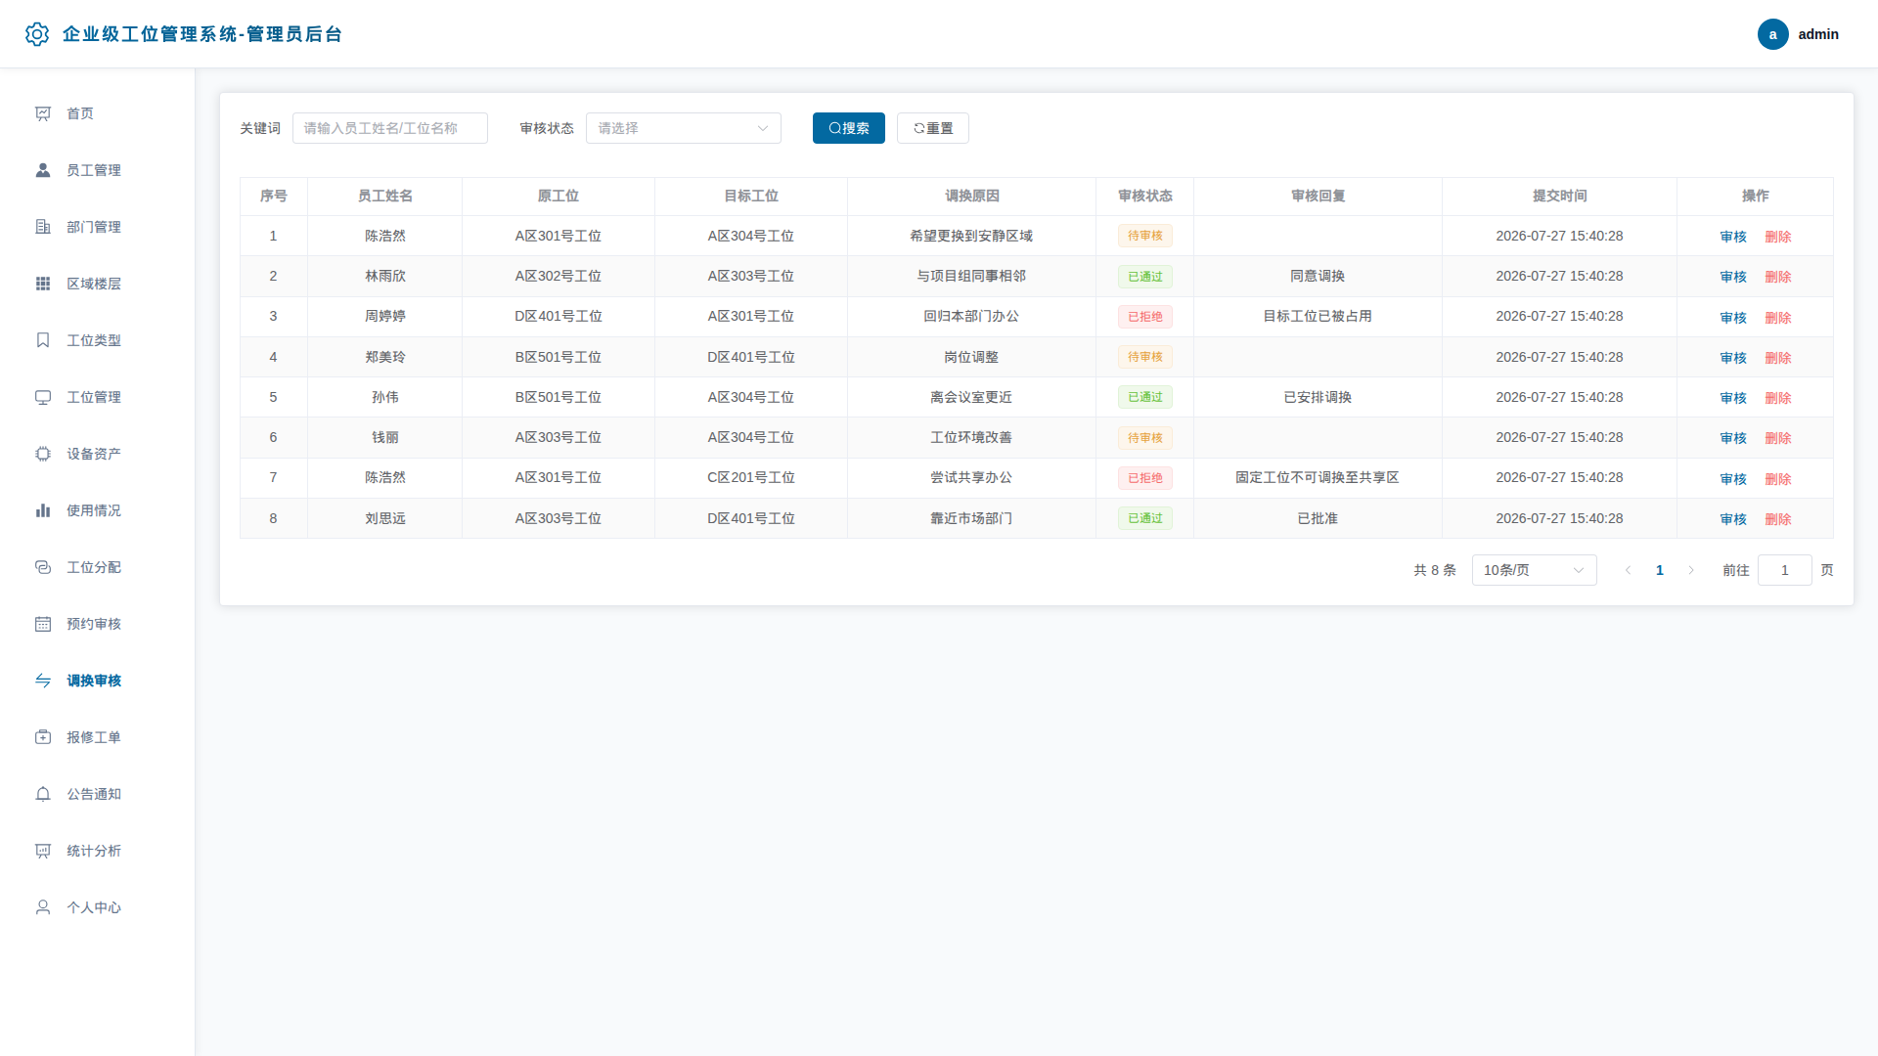Click the usage bar-chart icon
1878x1056 pixels.
43,510
